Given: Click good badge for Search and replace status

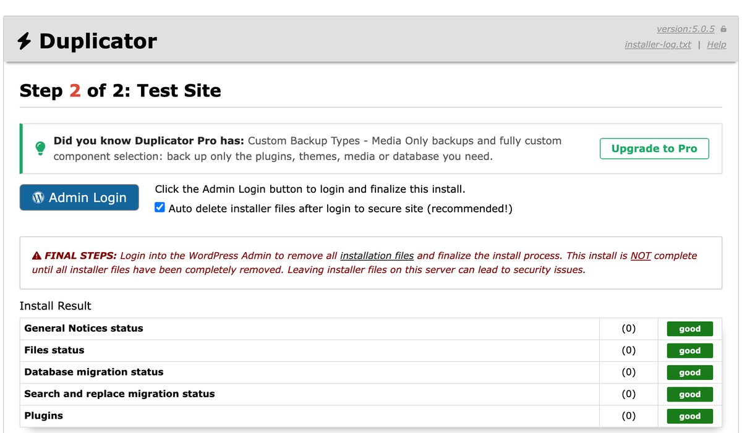Looking at the screenshot, I should tap(689, 394).
